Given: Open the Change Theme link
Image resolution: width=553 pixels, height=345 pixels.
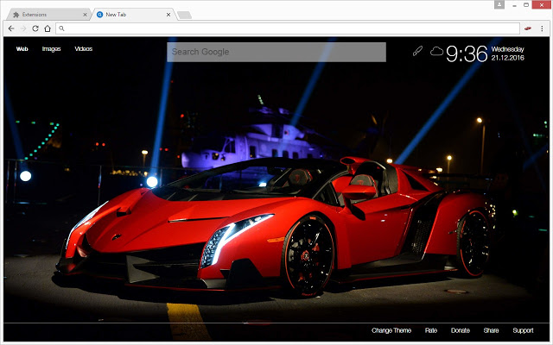Looking at the screenshot, I should coord(391,330).
